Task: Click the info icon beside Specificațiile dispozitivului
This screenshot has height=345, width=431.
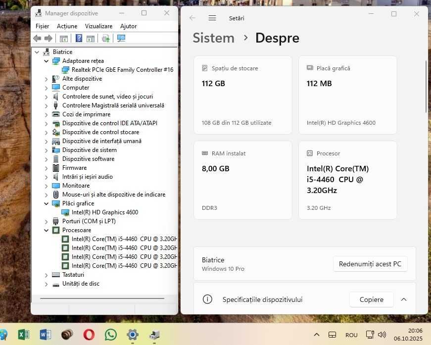Action: [x=207, y=299]
